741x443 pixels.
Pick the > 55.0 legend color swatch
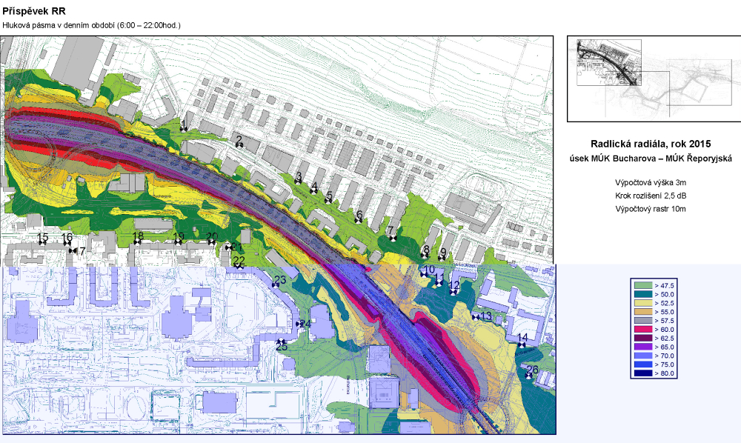tap(642, 312)
